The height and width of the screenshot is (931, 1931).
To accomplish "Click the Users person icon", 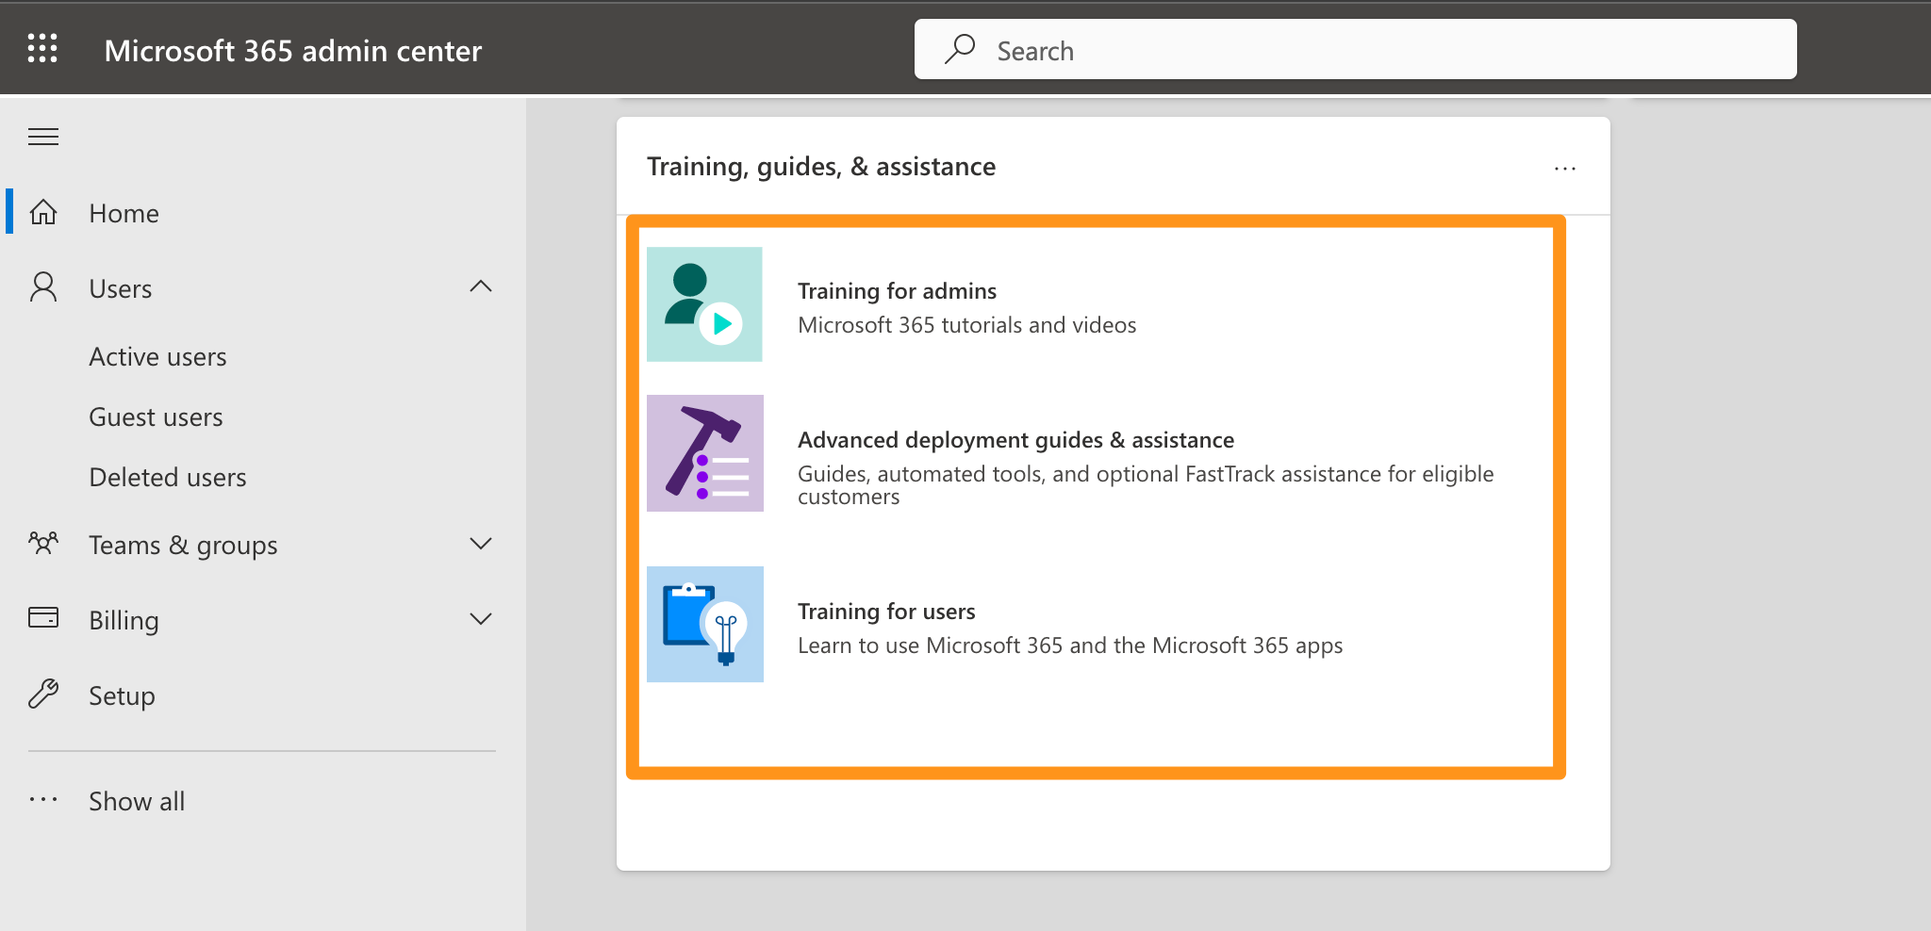I will tap(43, 287).
